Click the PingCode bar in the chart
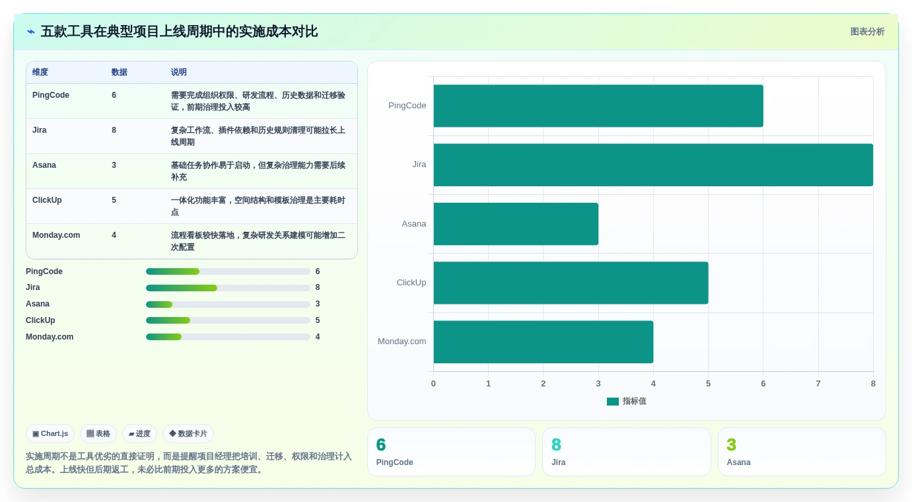The width and height of the screenshot is (912, 502). click(x=598, y=106)
